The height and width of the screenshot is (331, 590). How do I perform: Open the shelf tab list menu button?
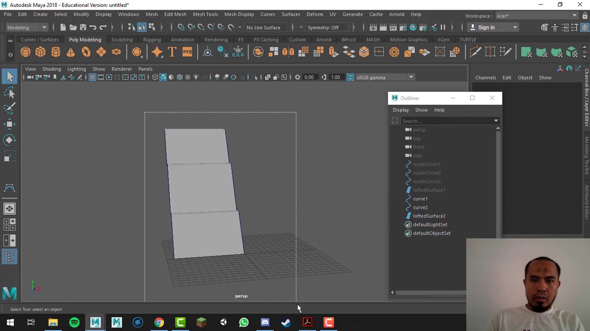point(10,41)
